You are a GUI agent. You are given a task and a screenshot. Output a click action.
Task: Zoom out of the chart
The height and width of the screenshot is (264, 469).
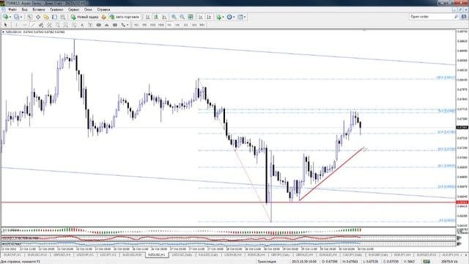[x=182, y=17]
